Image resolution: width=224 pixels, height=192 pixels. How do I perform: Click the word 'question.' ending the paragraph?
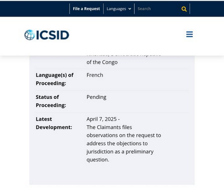[x=98, y=160]
